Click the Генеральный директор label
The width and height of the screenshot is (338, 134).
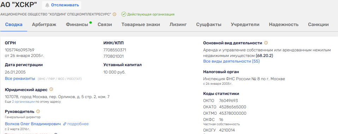point(23,117)
